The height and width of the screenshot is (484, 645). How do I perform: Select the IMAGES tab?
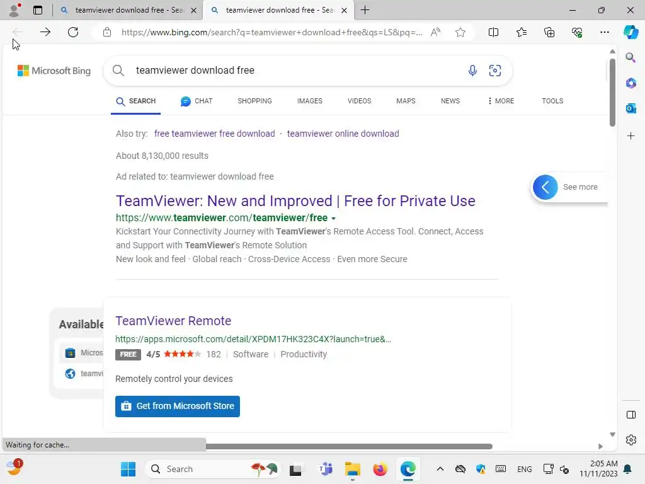310,101
